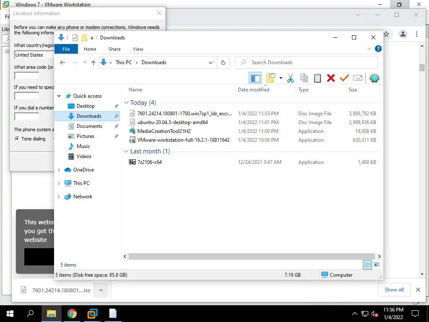The height and width of the screenshot is (322, 429).
Task: Go up one folder with up arrow
Action: click(93, 63)
